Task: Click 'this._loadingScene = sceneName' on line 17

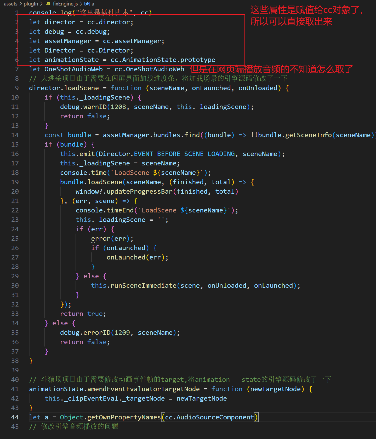Action: (118, 163)
